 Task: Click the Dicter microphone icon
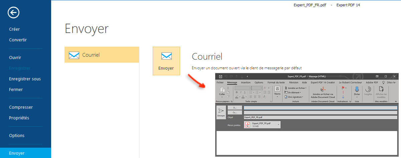[x=357, y=89]
